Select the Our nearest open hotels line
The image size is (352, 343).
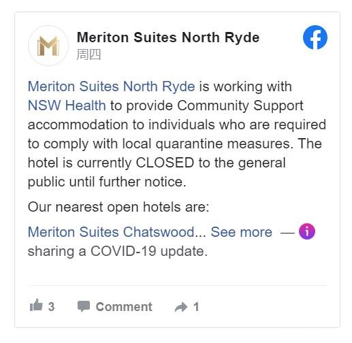click(118, 207)
